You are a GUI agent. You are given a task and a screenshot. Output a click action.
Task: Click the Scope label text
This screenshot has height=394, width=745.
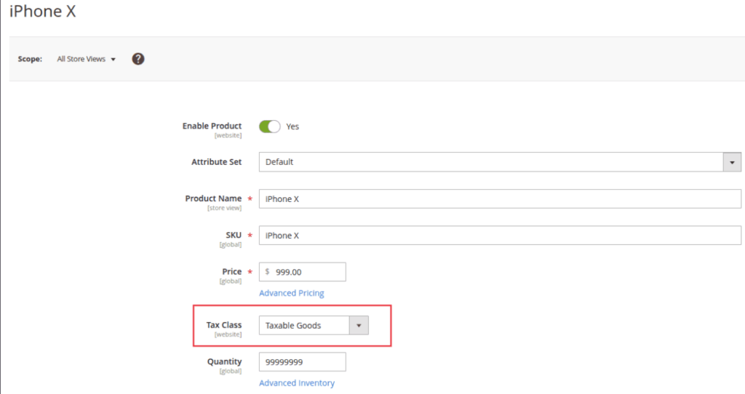tap(30, 59)
